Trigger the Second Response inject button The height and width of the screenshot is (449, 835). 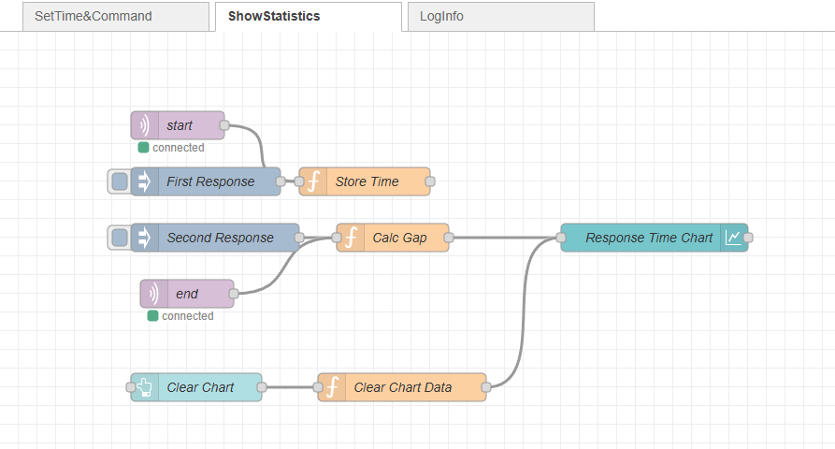(x=119, y=238)
